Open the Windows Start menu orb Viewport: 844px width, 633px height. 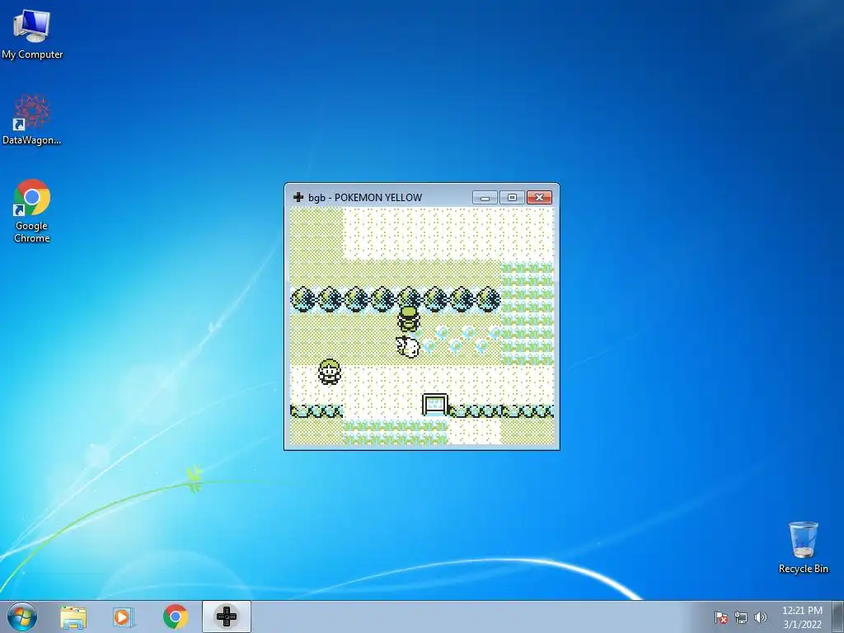(22, 617)
